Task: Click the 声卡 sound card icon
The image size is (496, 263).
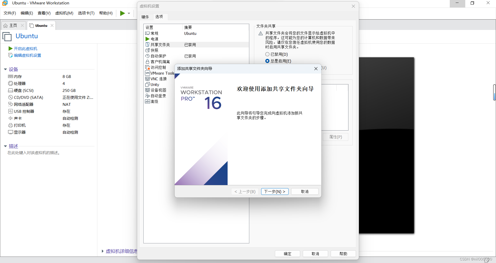Action: (11, 118)
